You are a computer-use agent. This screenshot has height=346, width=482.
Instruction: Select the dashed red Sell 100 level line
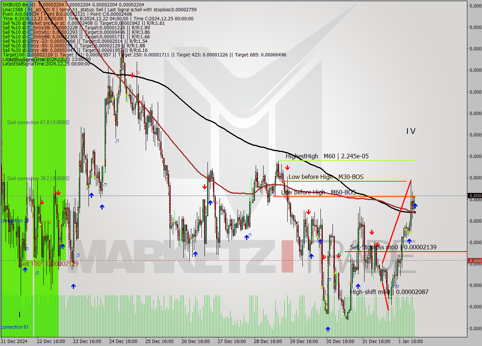pos(233,260)
